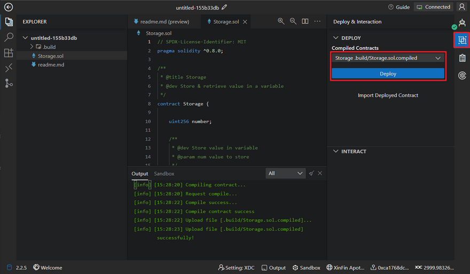Viewport: 470px width, 274px height.
Task: Open Welcome from status bar
Action: [48, 268]
